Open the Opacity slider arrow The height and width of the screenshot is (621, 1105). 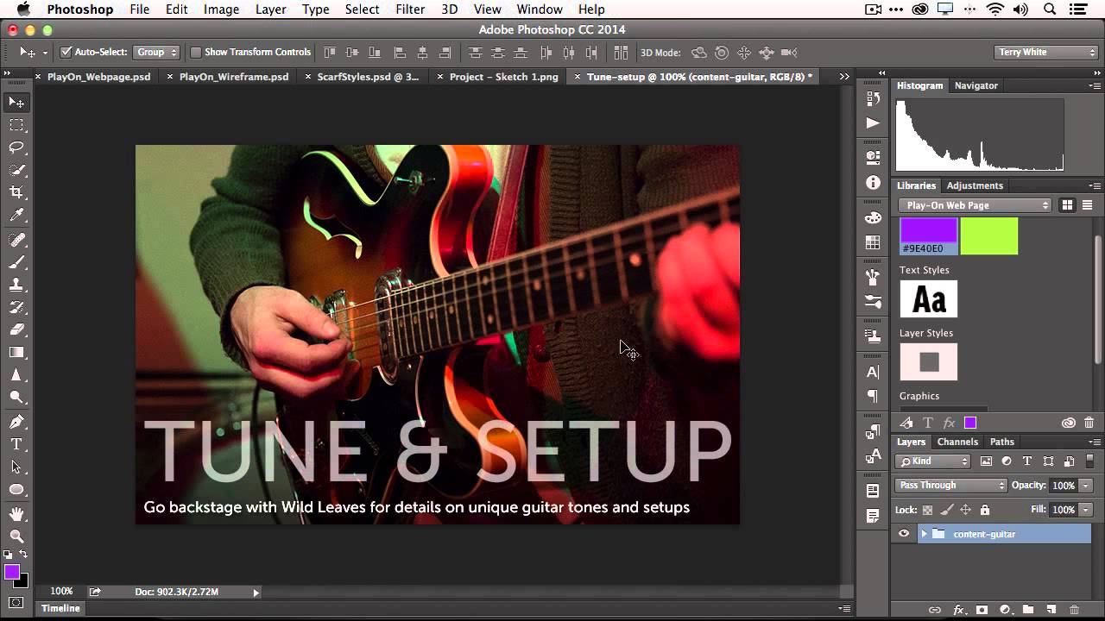click(1086, 486)
